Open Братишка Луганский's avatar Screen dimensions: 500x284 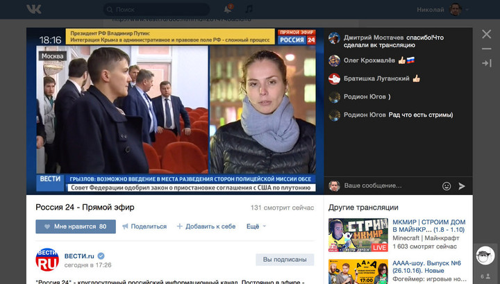point(334,78)
